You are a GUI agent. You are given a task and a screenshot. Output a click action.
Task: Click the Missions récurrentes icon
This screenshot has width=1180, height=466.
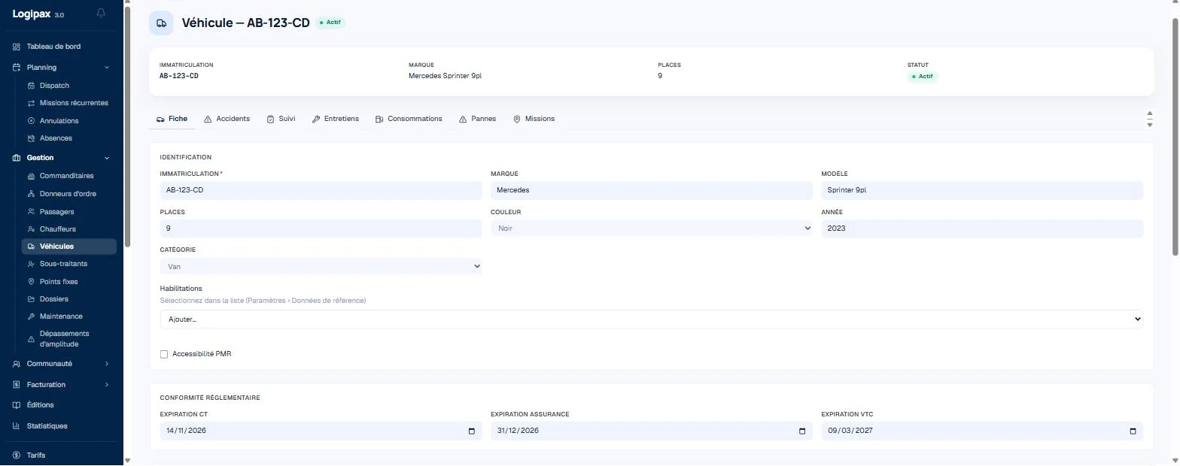(31, 103)
